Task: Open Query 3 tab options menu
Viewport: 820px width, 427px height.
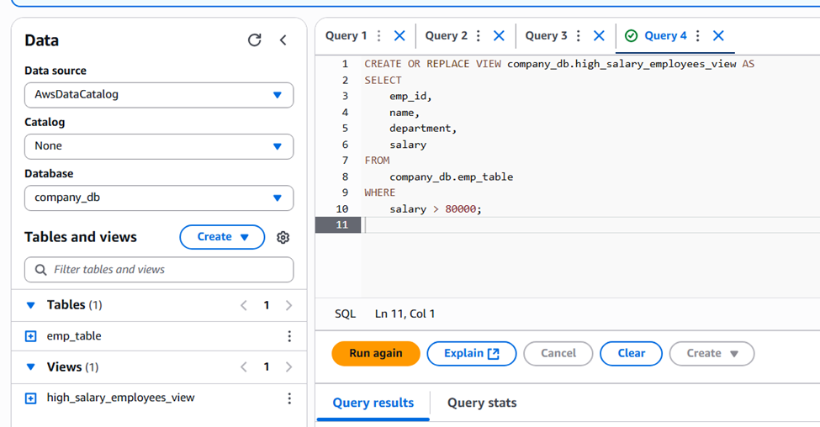Action: click(578, 35)
